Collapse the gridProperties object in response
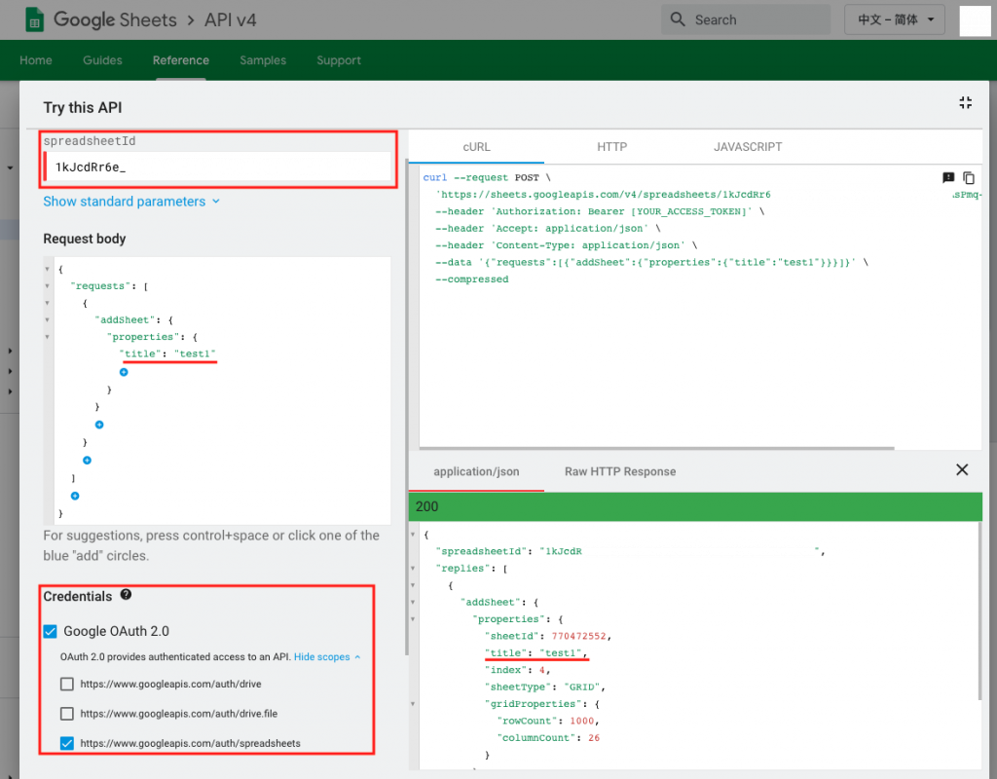The height and width of the screenshot is (779, 997). click(413, 704)
